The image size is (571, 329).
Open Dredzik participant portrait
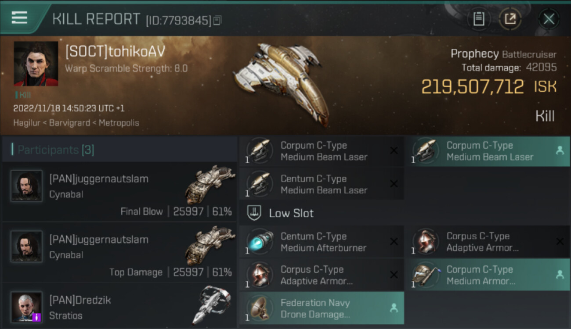[27, 307]
